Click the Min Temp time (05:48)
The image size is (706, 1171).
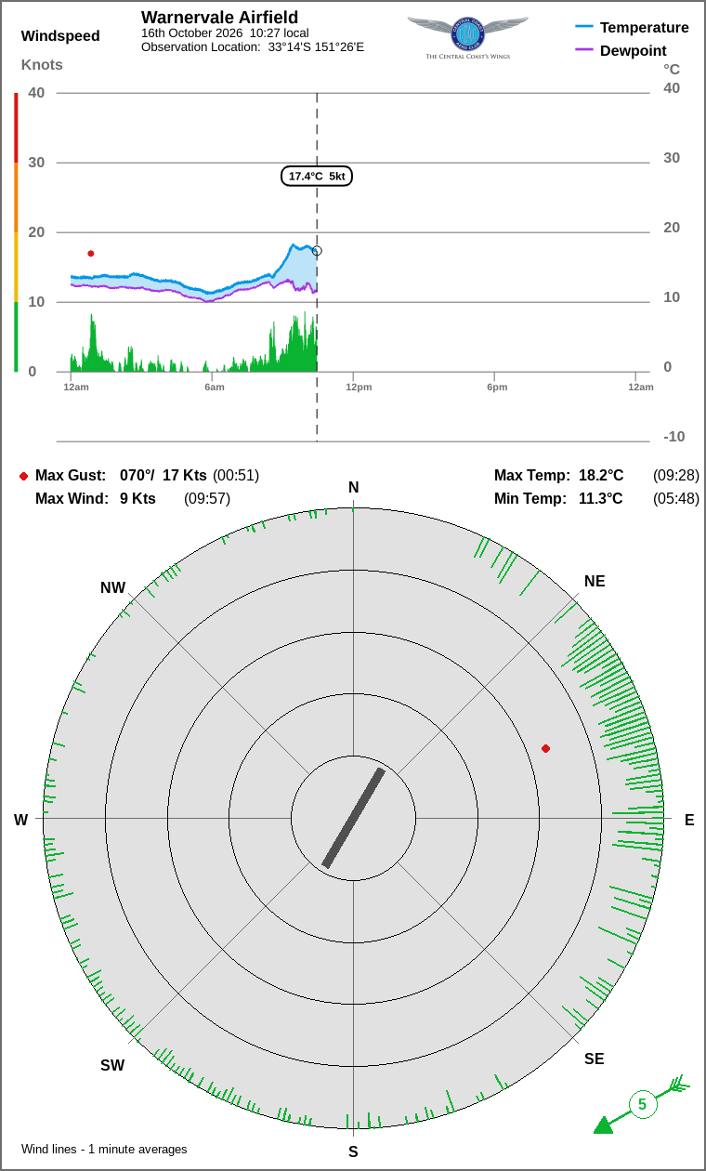[676, 499]
